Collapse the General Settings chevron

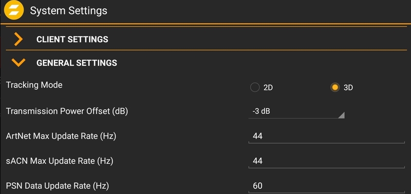(x=18, y=63)
